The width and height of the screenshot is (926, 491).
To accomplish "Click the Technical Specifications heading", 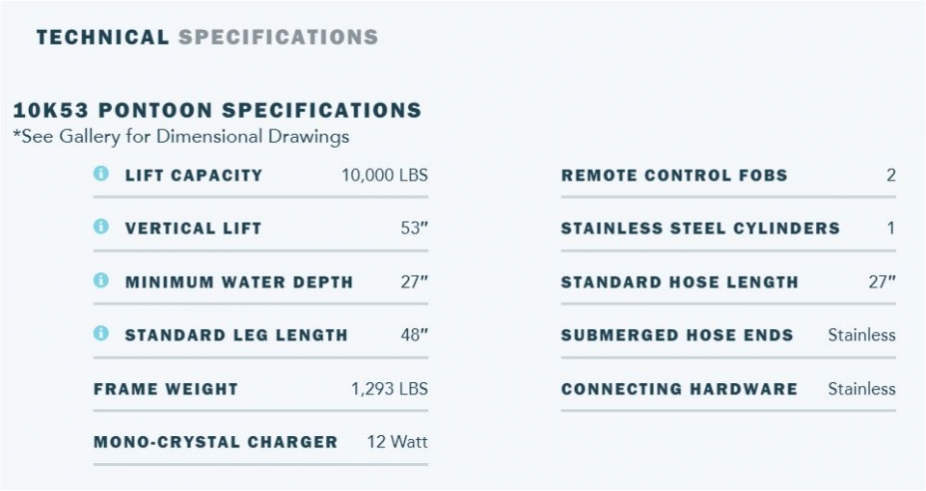I will tap(206, 38).
